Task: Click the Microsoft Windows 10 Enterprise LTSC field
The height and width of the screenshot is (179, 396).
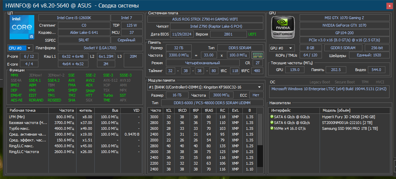Action: [329, 91]
